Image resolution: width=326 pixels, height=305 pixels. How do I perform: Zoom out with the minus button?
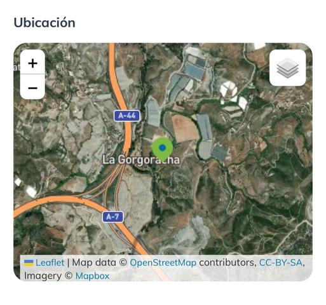[x=32, y=87]
